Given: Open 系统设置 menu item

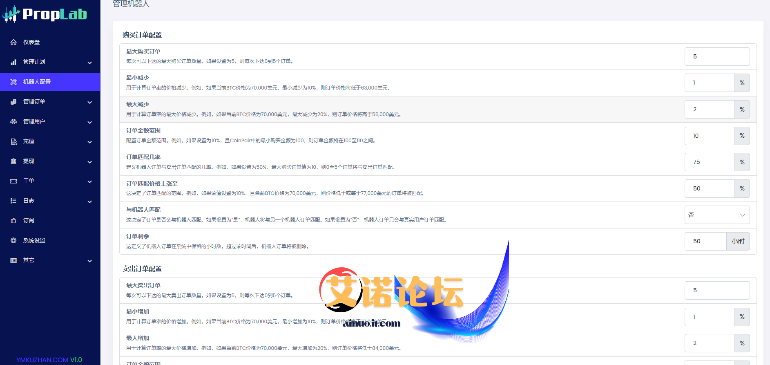Looking at the screenshot, I should [50, 240].
